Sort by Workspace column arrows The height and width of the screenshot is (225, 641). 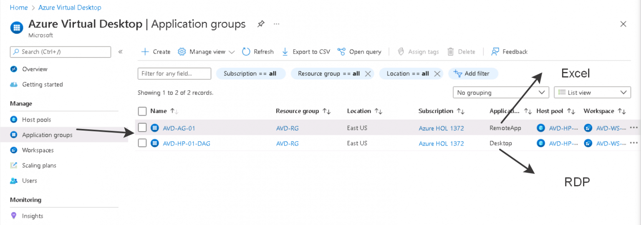[x=622, y=111]
